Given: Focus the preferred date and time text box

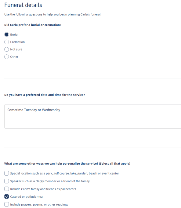Looking at the screenshot, I should (93, 116).
